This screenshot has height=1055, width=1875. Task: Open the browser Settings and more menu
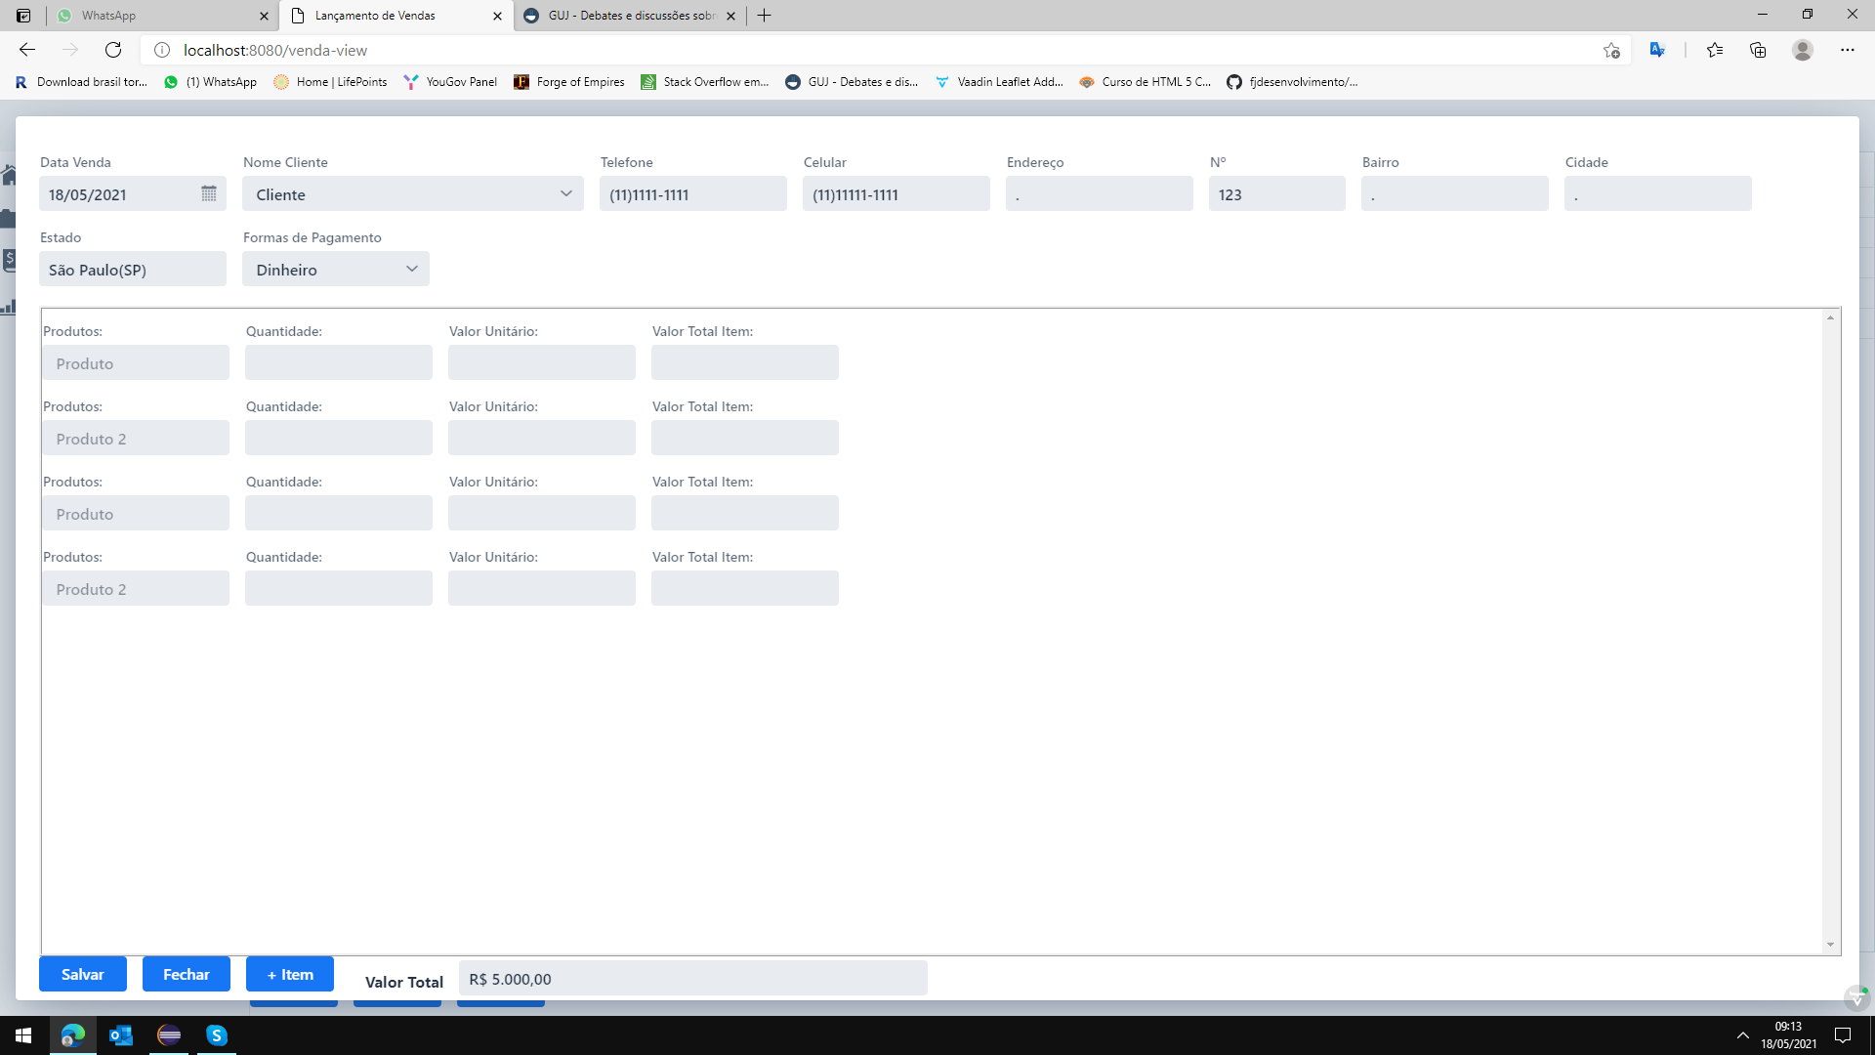coord(1848,50)
